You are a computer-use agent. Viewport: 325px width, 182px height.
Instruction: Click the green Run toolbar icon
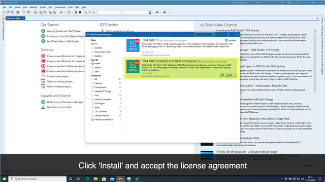click(61, 12)
